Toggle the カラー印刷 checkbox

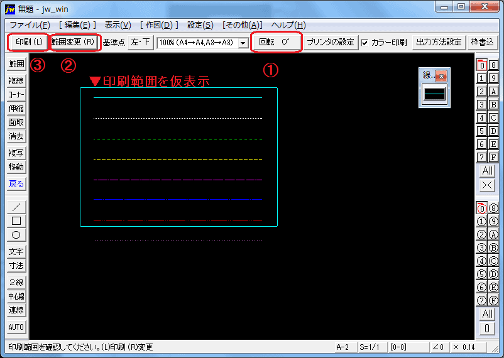pos(365,43)
